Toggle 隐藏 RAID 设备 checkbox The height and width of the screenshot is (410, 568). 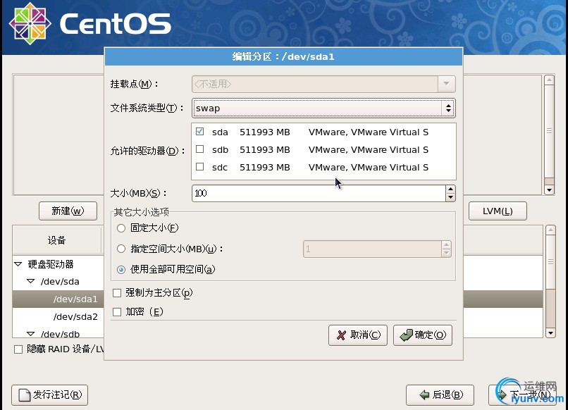(x=18, y=349)
